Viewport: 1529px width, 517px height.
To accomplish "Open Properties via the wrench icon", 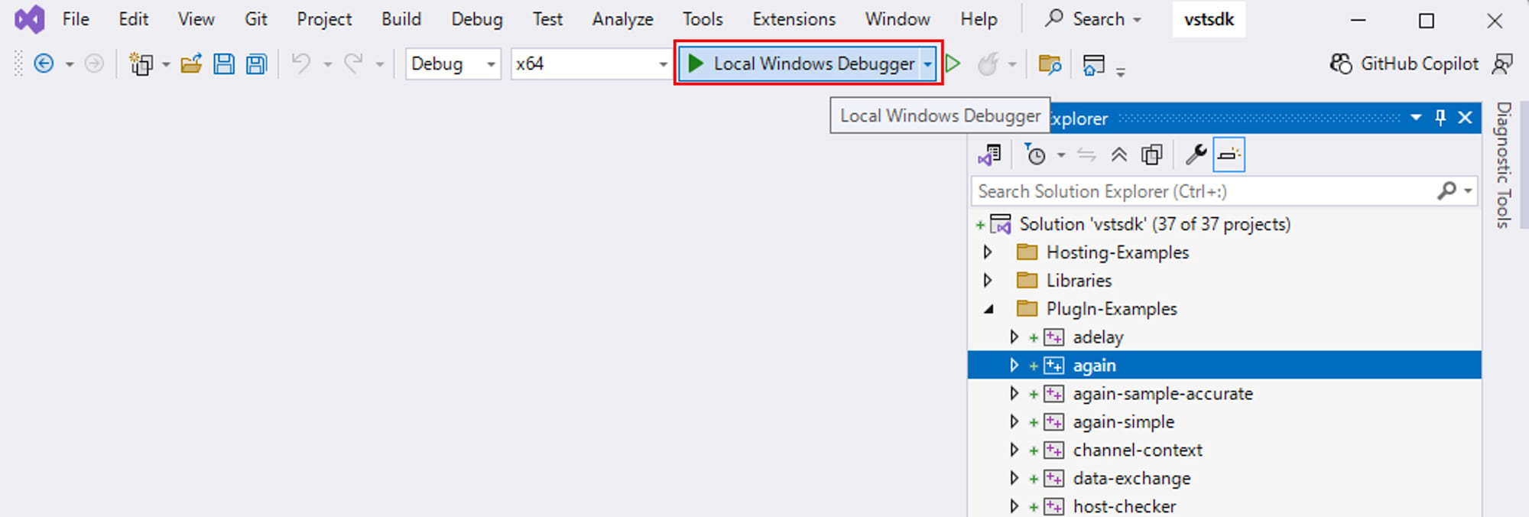I will click(1196, 155).
